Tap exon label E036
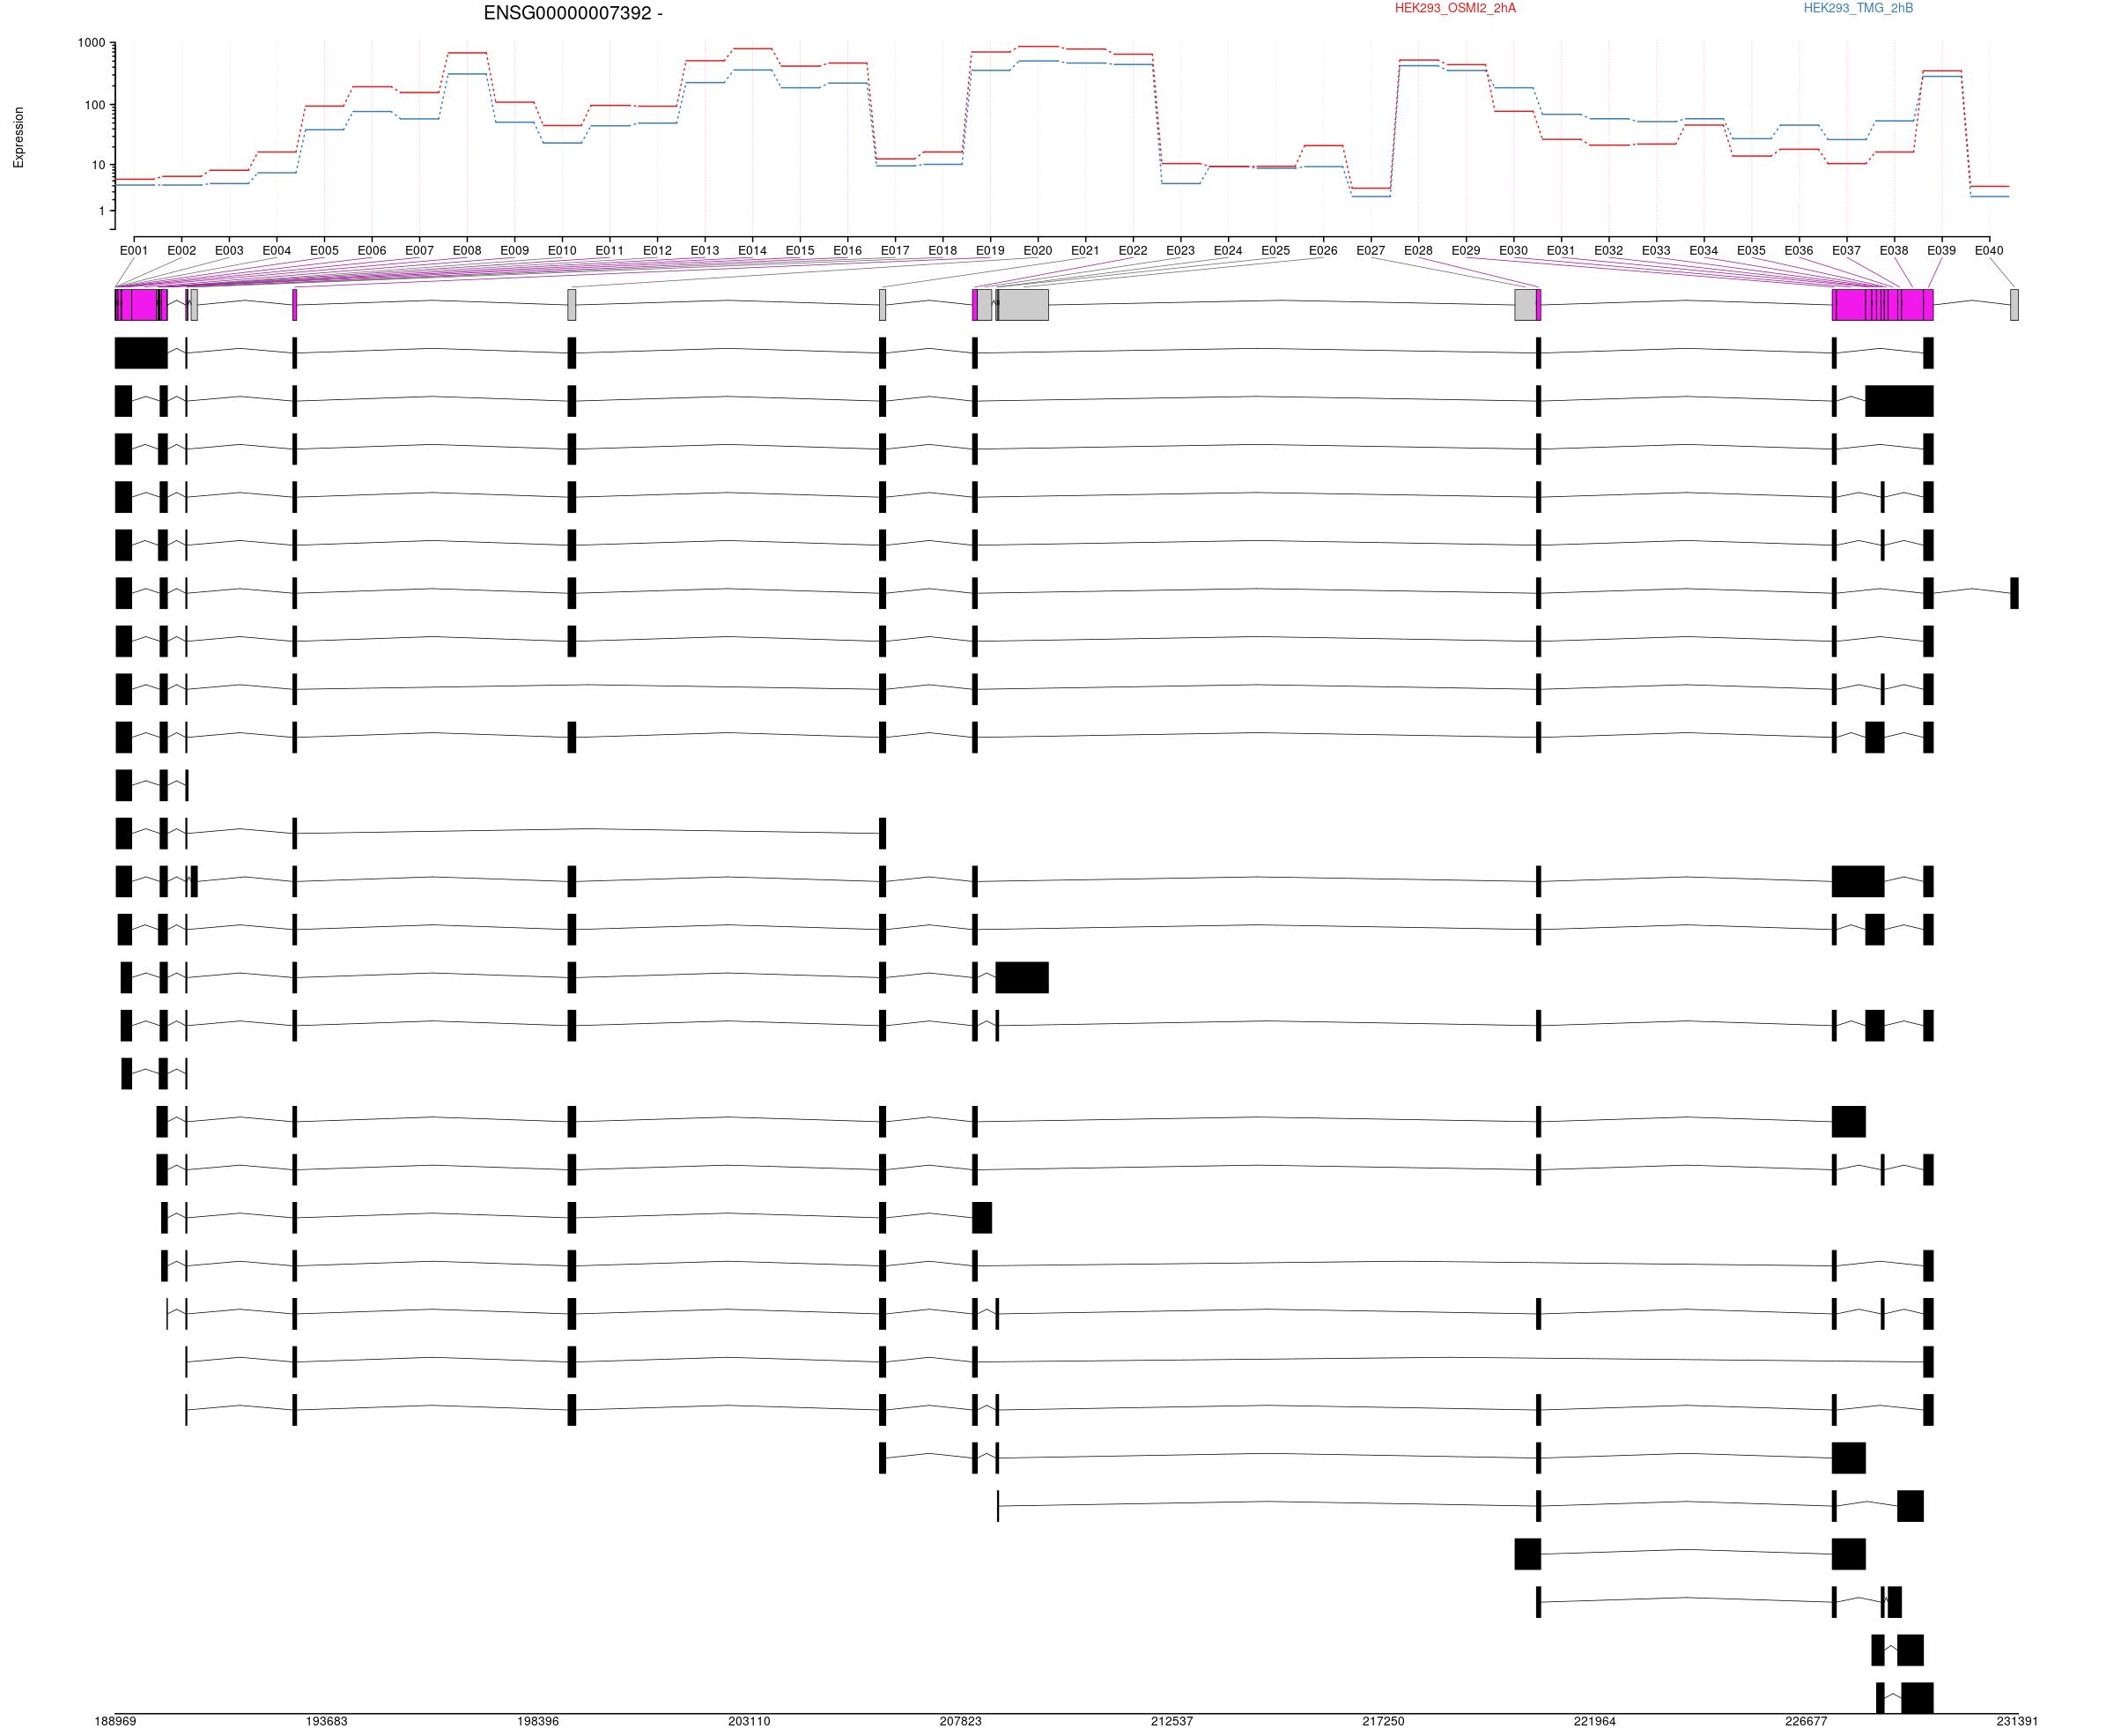Screen dimensions: 2114x1736 [x=1800, y=251]
